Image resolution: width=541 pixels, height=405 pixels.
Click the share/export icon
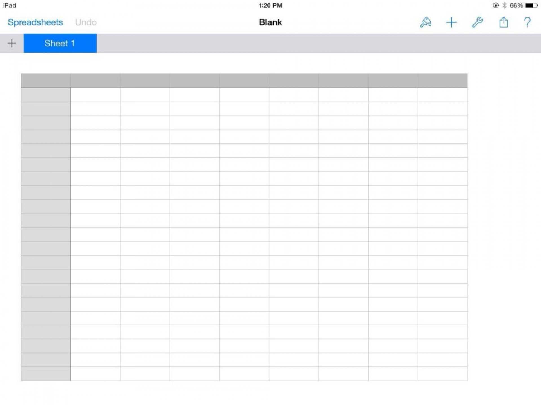click(x=503, y=22)
